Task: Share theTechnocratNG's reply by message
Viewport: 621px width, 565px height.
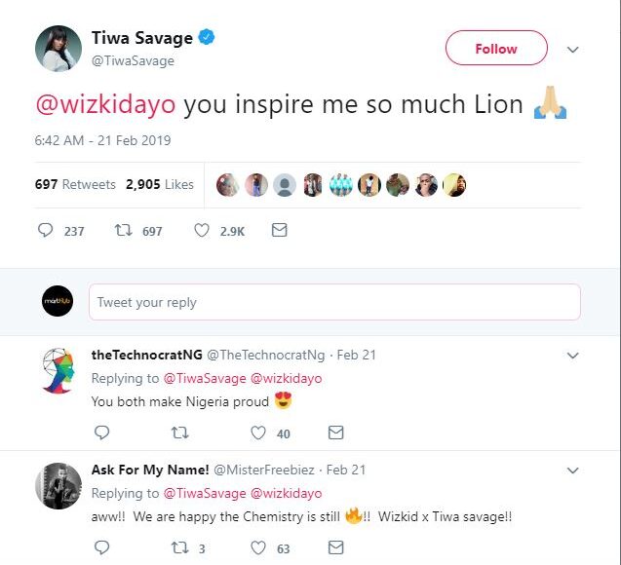Action: pyautogui.click(x=335, y=433)
